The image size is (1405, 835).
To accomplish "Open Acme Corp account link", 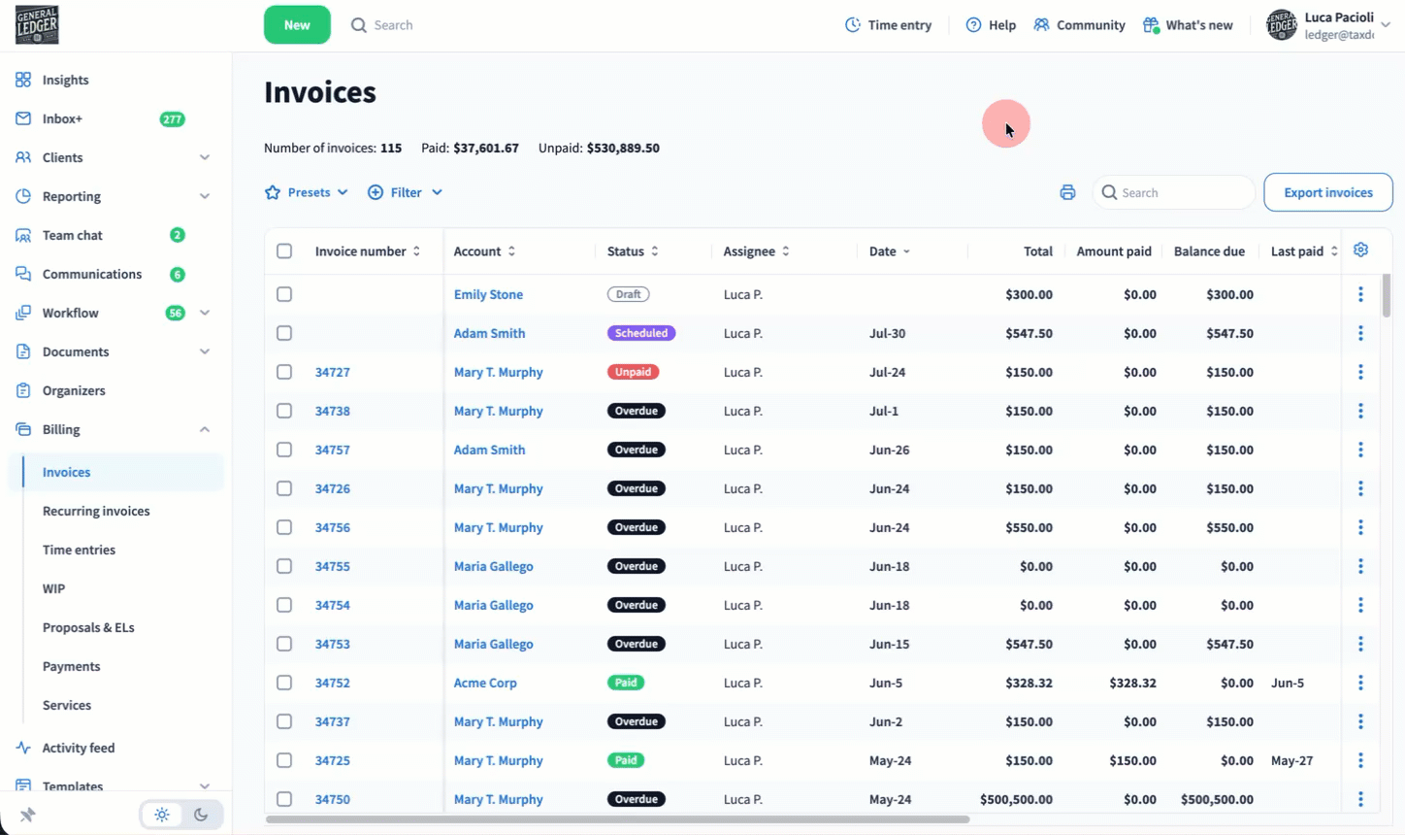I will click(485, 683).
